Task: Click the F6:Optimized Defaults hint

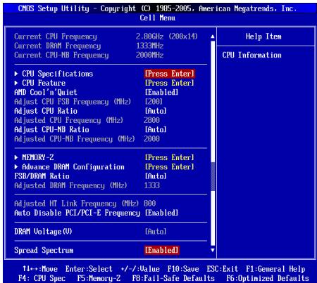Action: point(268,278)
